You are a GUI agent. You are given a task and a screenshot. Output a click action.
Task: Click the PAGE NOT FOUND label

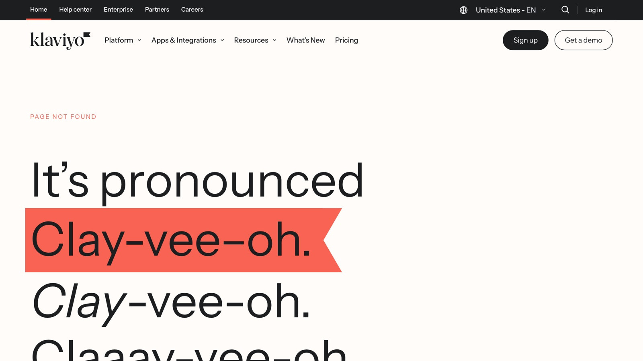[x=63, y=117]
